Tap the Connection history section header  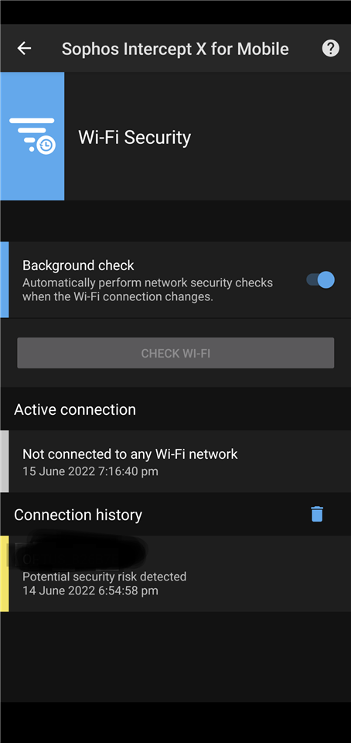pyautogui.click(x=78, y=515)
